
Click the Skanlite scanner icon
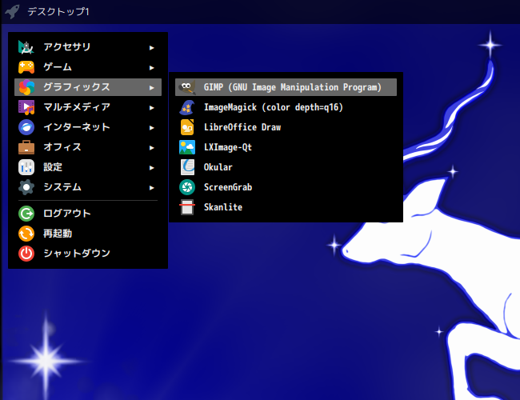(187, 207)
